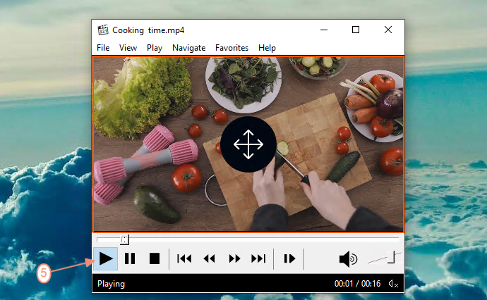Click the move cursor overlay on video
The image size is (487, 300).
pyautogui.click(x=248, y=144)
